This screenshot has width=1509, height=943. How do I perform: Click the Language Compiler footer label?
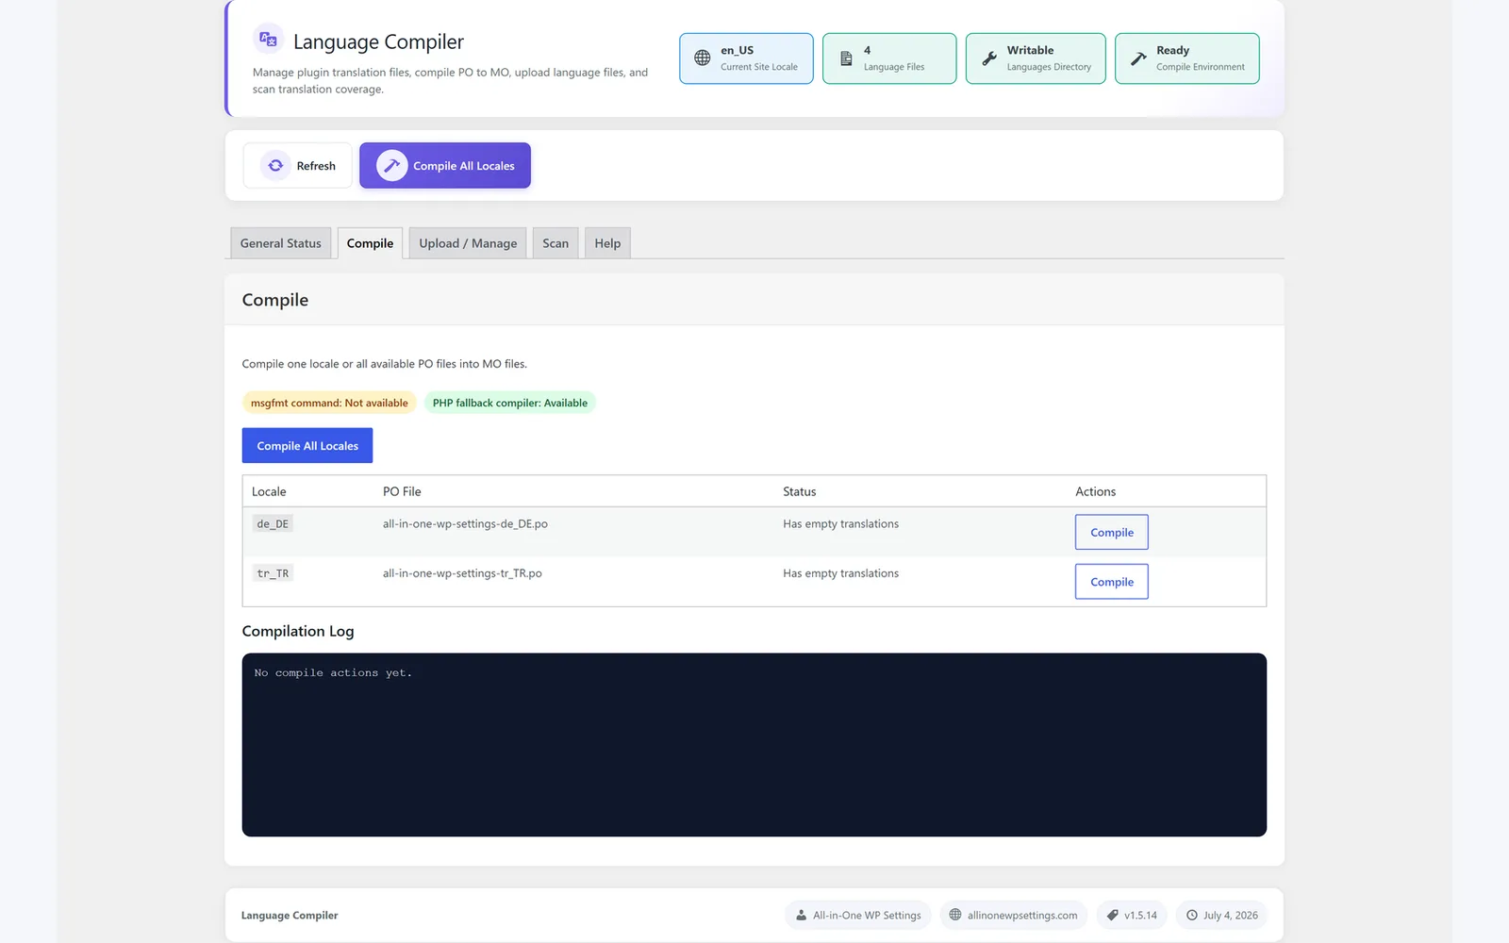pos(290,915)
